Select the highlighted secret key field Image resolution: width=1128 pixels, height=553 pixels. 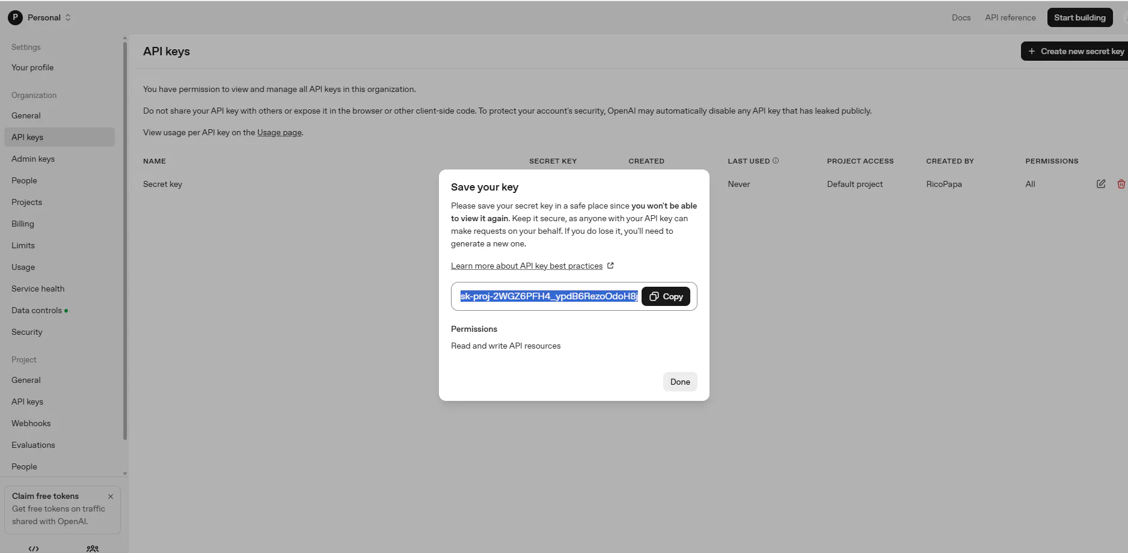(x=549, y=296)
